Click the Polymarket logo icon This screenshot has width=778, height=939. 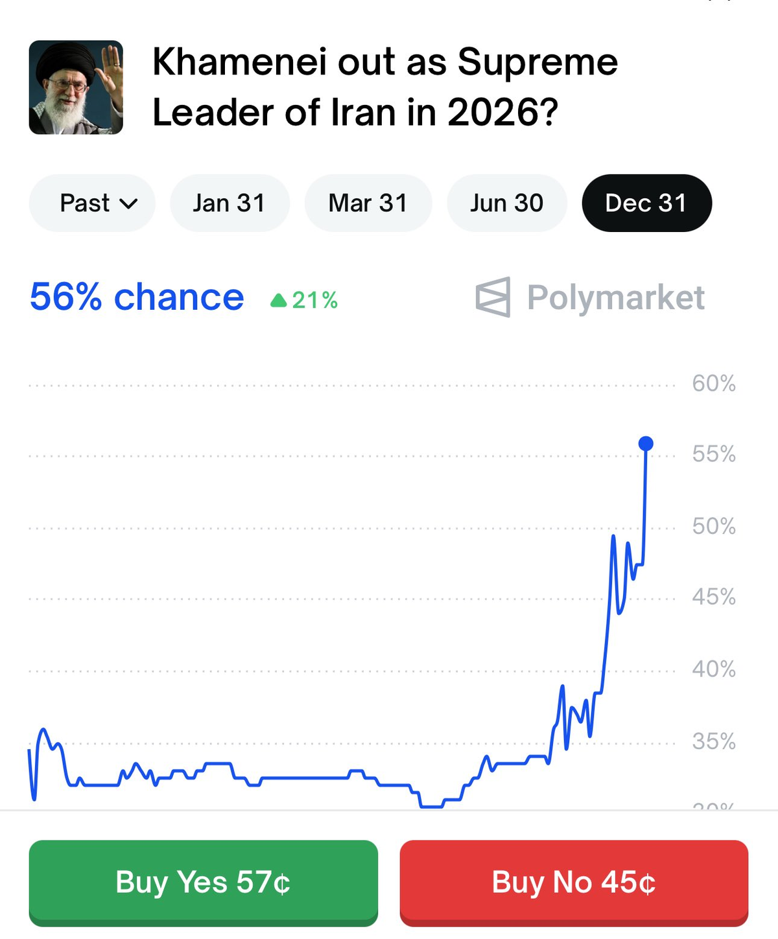tap(494, 297)
